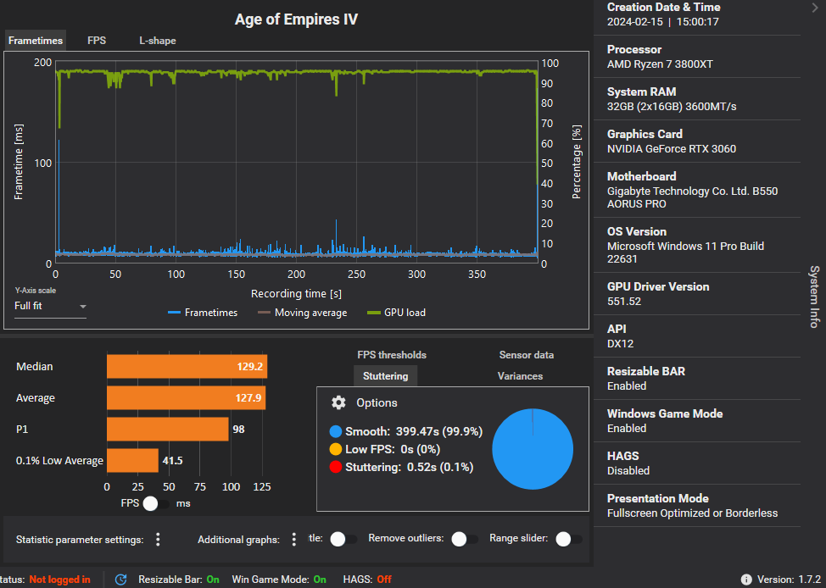Click the yellow Low FPS legend dot

(x=336, y=449)
